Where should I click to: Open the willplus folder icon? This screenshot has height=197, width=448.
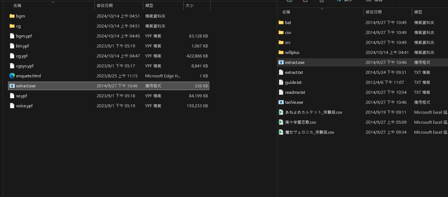point(281,52)
